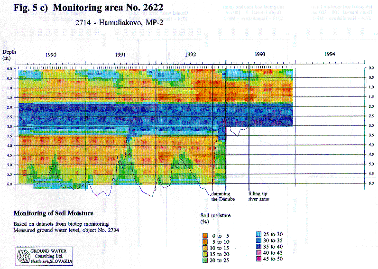Click the 'Monitoring of Soil Moisture' heading
378x269 pixels.
(x=54, y=213)
